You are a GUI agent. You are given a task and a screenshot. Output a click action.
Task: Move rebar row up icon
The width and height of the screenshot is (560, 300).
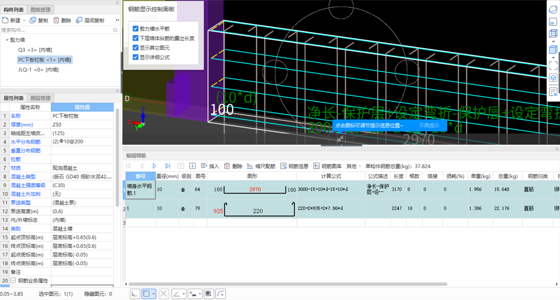181,166
